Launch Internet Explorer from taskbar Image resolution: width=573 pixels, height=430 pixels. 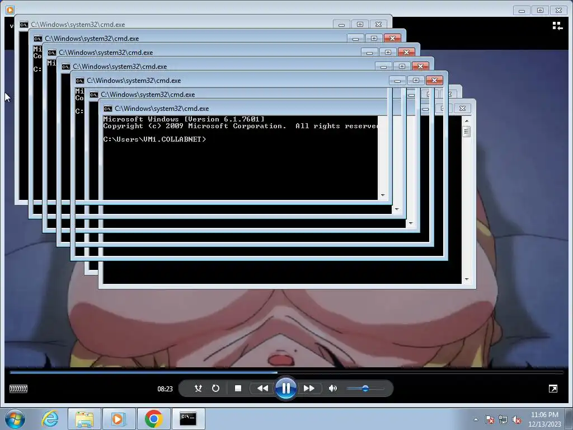(x=50, y=419)
